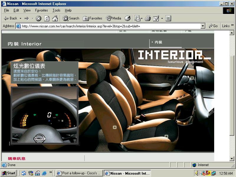This screenshot has height=177, width=236.
Task: Click the network monitor tray icon
Action: (x=214, y=173)
